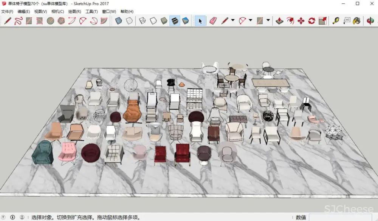Open the 文件(F) menu

coord(7,11)
